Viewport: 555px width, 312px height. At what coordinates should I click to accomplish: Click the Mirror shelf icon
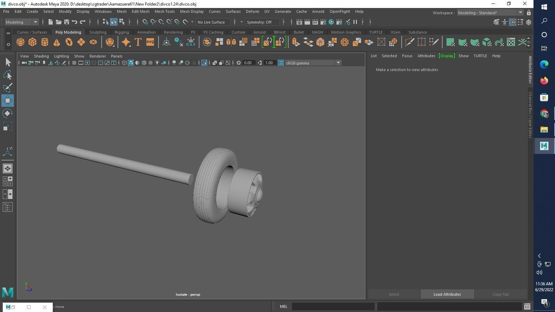coord(231,42)
